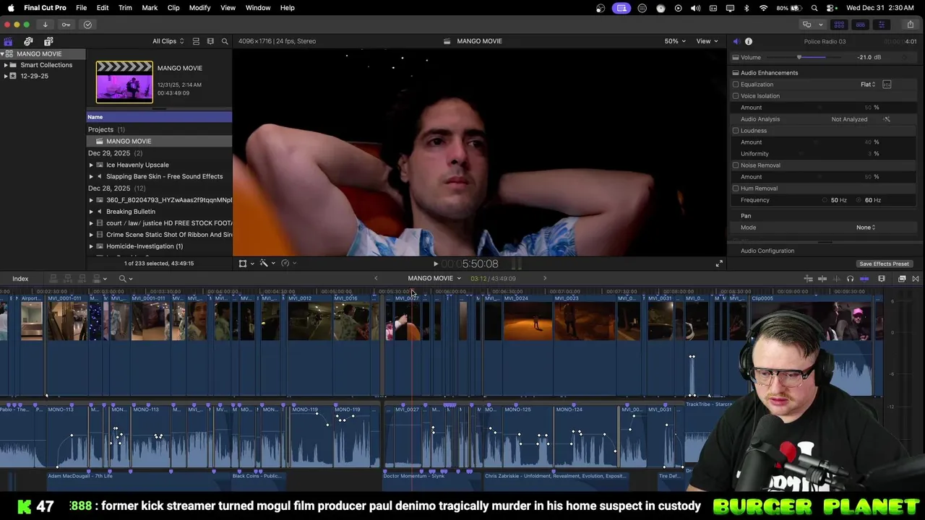
Task: Show the Audio inspector speaker icon
Action: point(736,41)
